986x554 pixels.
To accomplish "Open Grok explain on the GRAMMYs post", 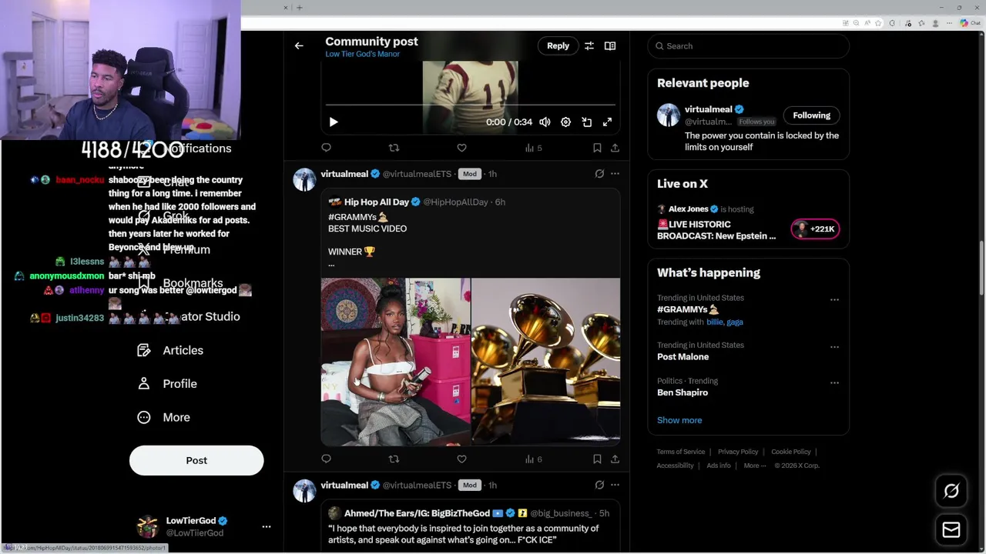I will coord(599,174).
